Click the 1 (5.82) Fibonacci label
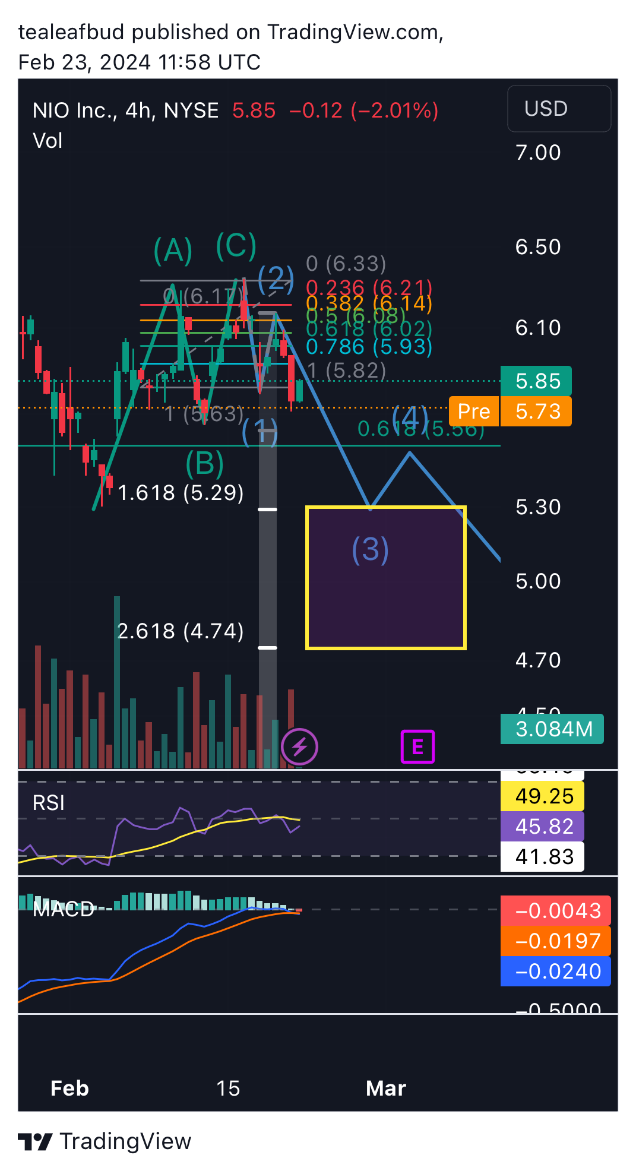Viewport: 636px width, 1174px height. [347, 370]
